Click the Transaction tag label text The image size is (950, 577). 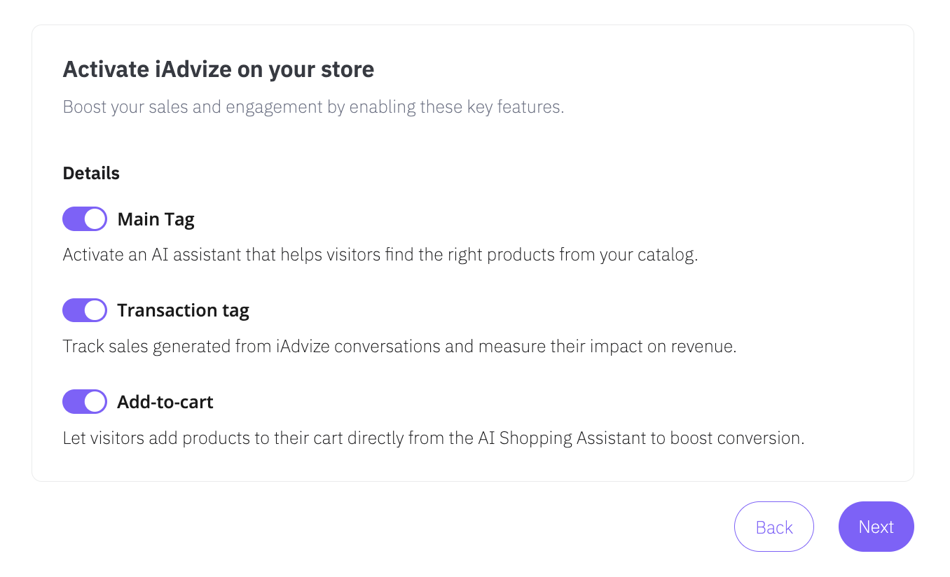pos(183,310)
